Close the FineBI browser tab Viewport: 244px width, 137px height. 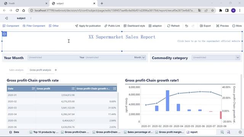tap(47, 3)
